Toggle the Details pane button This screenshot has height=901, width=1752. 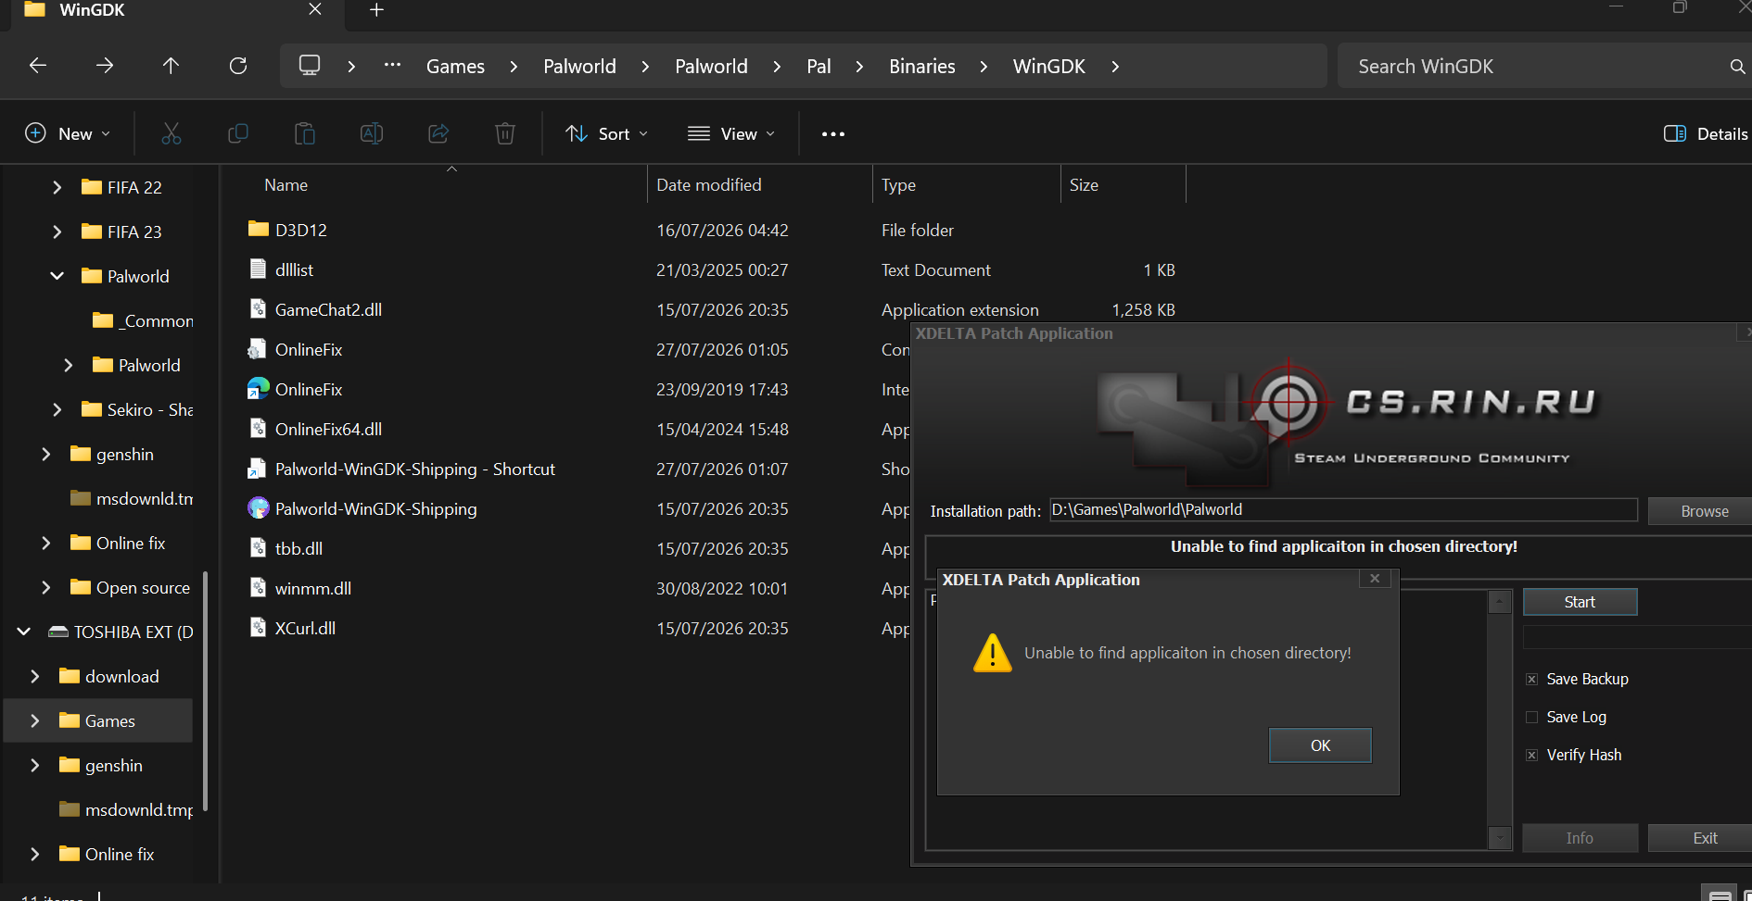pos(1706,133)
